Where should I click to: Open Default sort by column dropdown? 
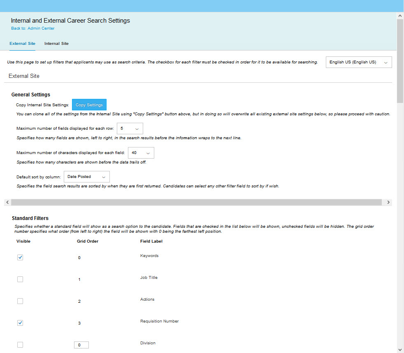click(86, 177)
